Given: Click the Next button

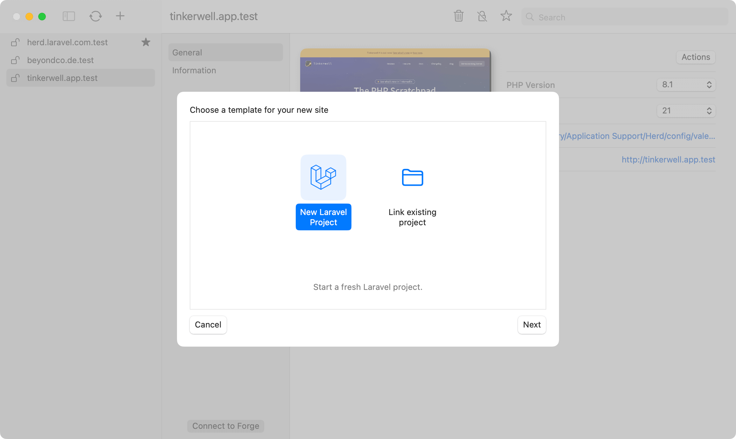Looking at the screenshot, I should pos(532,325).
